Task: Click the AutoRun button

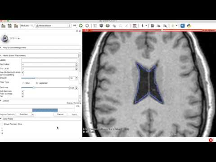Action: coord(24,114)
